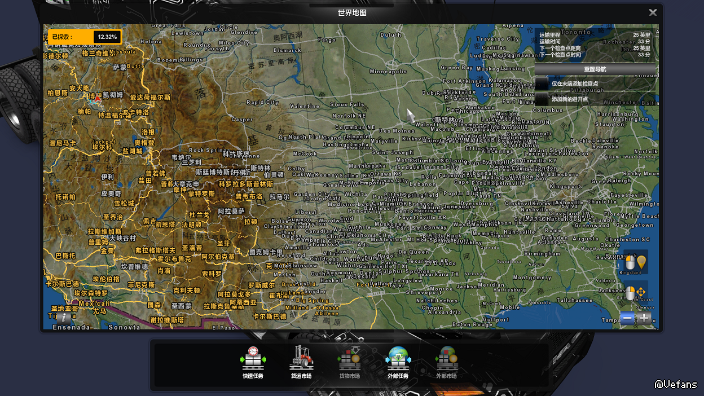Image resolution: width=704 pixels, height=396 pixels.
Task: Click 托诺帕 Tonopah label on map
Action: (x=65, y=197)
